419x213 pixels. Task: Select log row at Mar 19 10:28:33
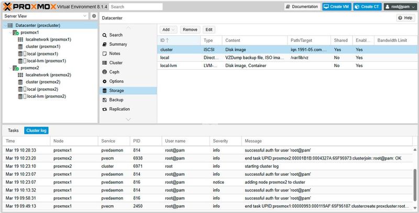208,151
